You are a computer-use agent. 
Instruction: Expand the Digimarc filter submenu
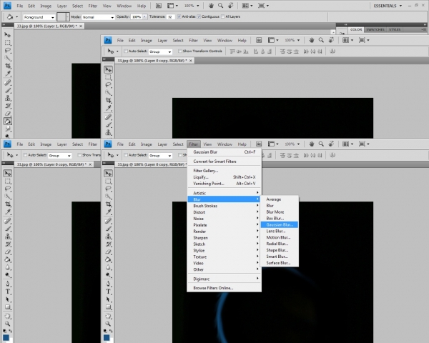pyautogui.click(x=224, y=279)
